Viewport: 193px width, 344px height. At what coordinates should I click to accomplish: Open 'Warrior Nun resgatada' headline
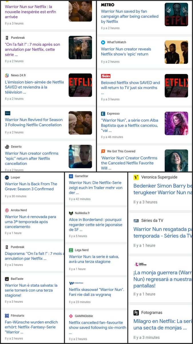[x=163, y=232]
